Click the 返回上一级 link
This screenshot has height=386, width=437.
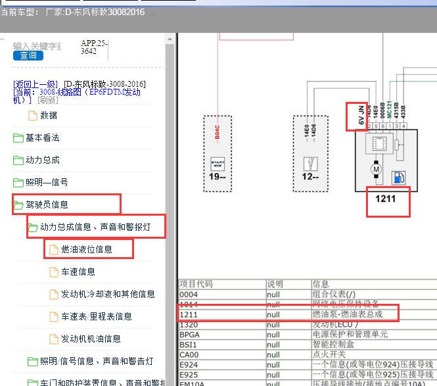[x=35, y=84]
